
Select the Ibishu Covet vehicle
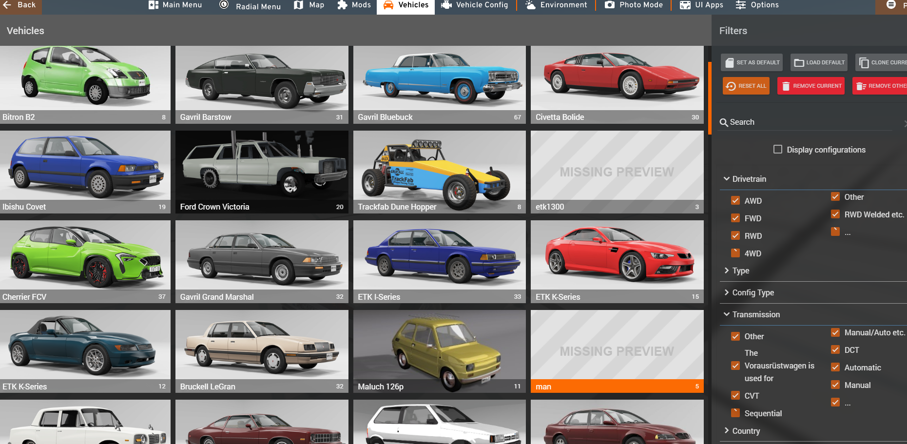point(85,172)
